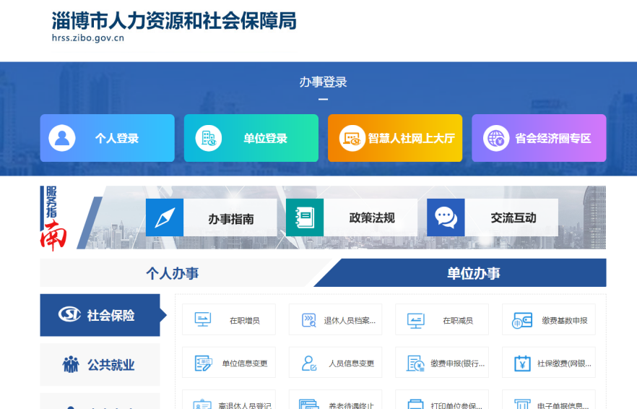Switch to the 个人办事 tab
The height and width of the screenshot is (409, 637).
tap(172, 273)
